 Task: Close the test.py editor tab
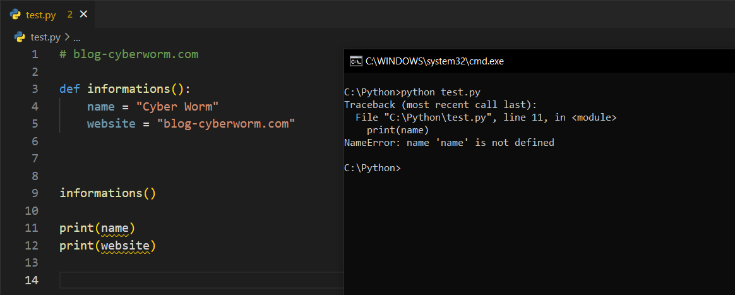point(84,15)
